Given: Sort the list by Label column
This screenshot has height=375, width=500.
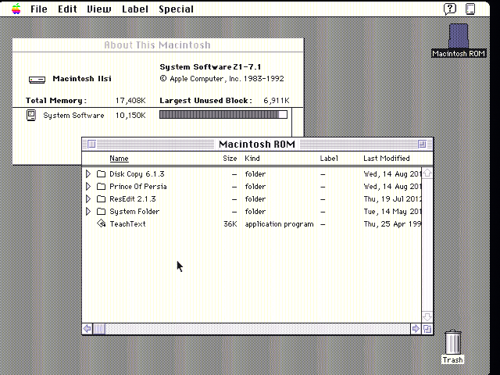Looking at the screenshot, I should pyautogui.click(x=329, y=158).
